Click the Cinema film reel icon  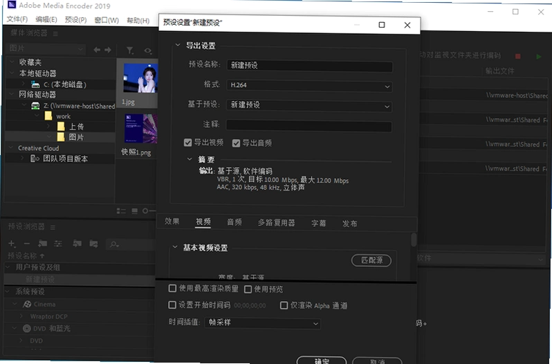27,304
